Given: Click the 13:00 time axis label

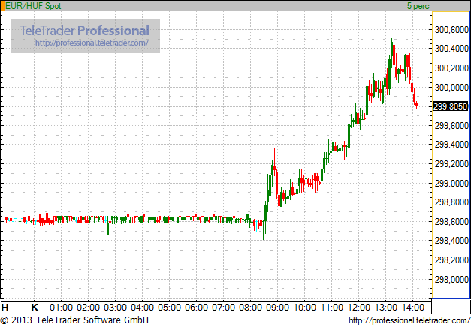Looking at the screenshot, I should (386, 307).
